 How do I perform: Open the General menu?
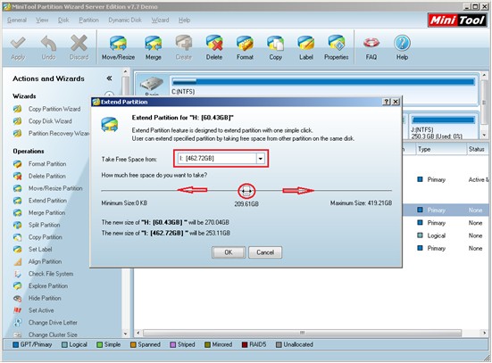tap(17, 20)
